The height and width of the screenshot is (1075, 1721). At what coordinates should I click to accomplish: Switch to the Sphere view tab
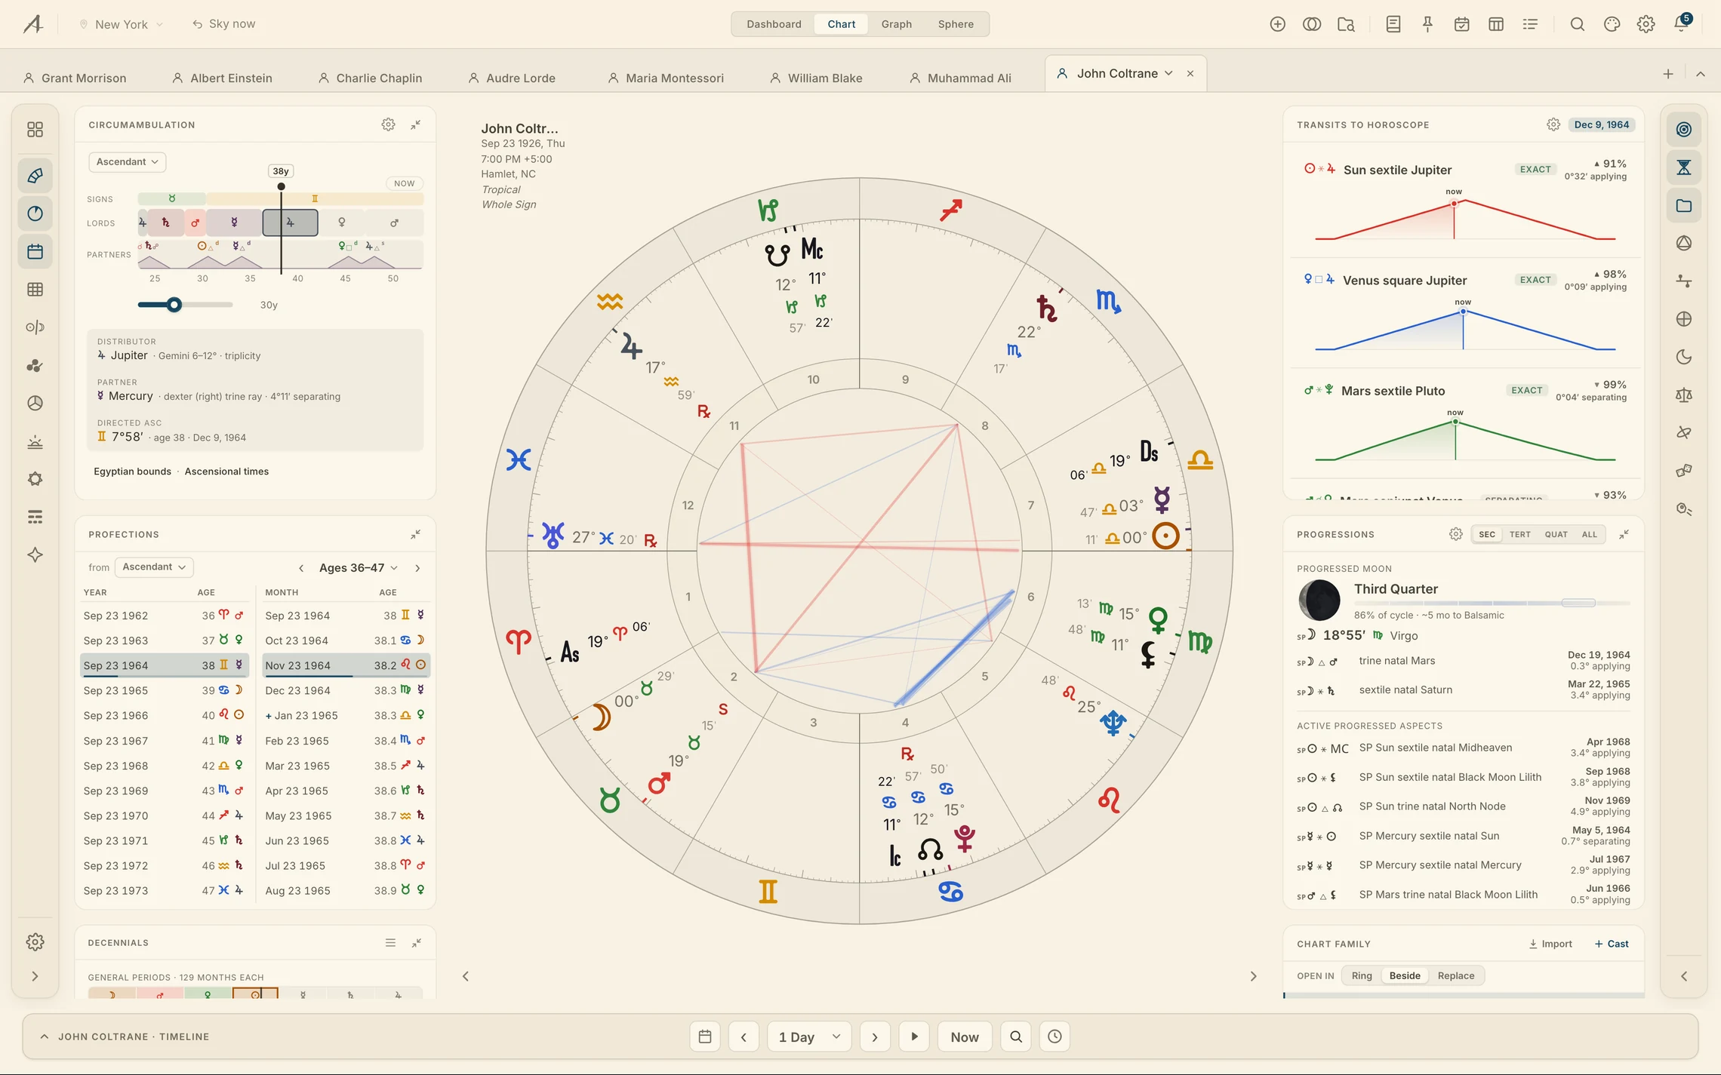click(x=956, y=24)
